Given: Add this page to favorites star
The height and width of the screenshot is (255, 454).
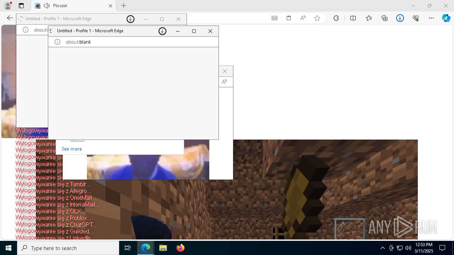Looking at the screenshot, I should (317, 18).
